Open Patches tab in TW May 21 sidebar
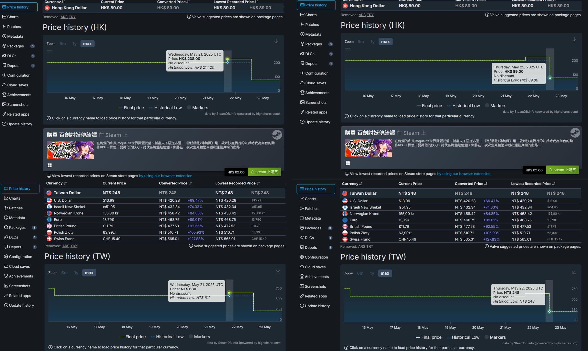 coord(20,208)
